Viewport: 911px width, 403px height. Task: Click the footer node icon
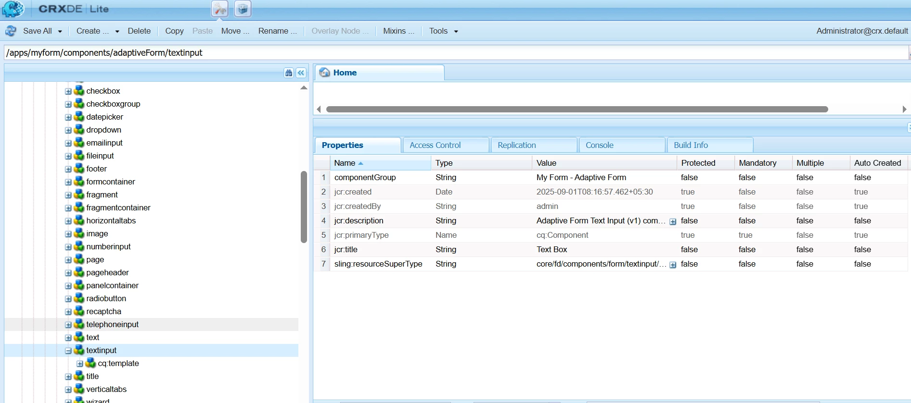(79, 169)
